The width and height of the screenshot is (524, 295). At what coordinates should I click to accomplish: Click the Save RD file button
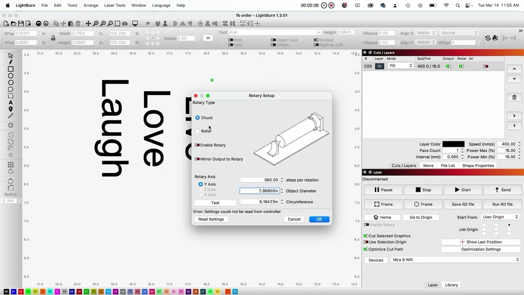[x=463, y=204]
